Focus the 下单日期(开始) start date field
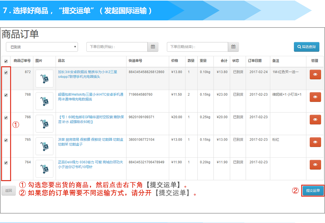 (x=117, y=47)
